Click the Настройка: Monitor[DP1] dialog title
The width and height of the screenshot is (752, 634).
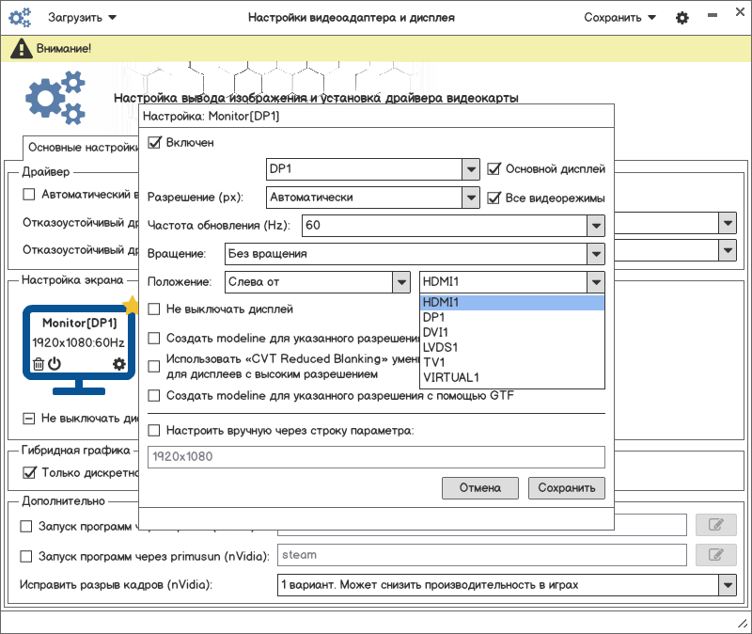coord(211,116)
